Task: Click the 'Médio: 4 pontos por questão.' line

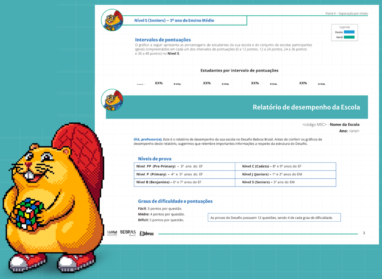Action: 161,214
